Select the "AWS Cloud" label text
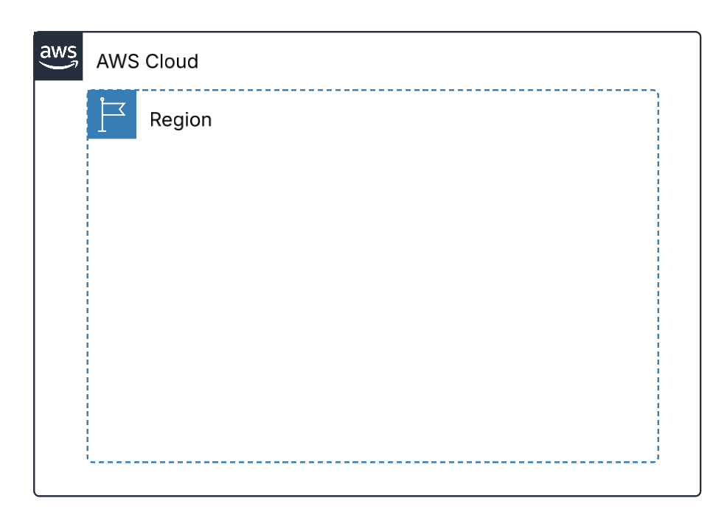The height and width of the screenshot is (529, 727). pos(147,61)
